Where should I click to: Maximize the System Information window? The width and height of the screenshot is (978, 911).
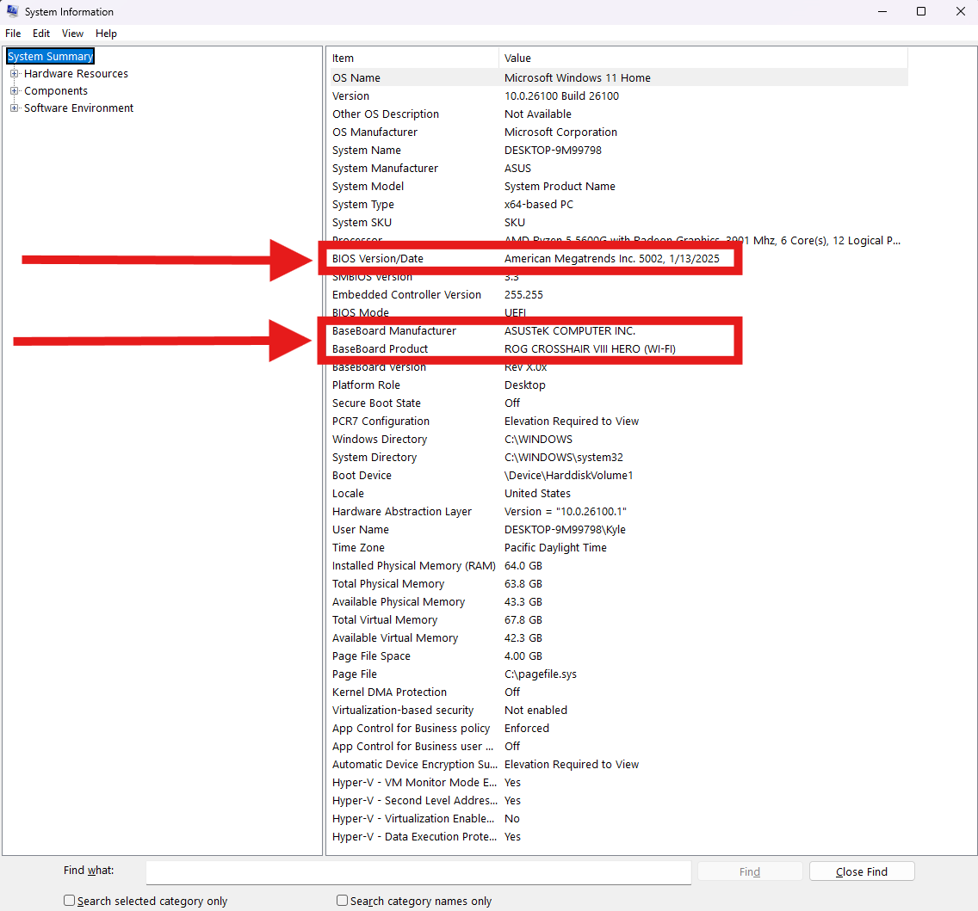[920, 11]
